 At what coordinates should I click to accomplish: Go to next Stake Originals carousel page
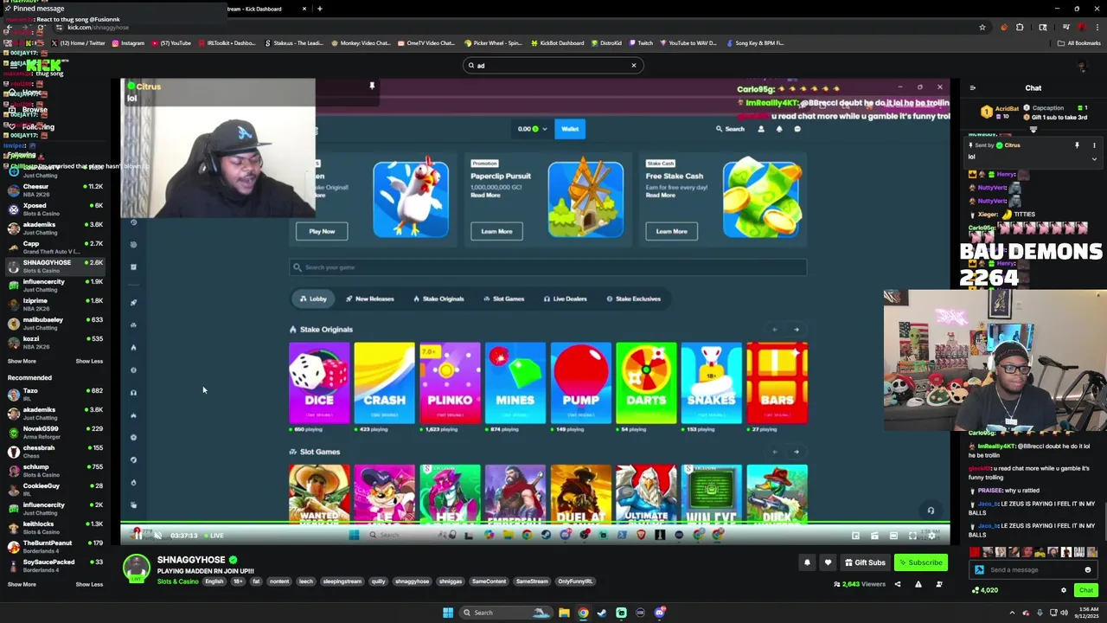click(x=796, y=330)
